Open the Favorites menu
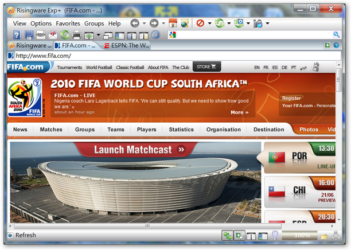351x250 pixels. (68, 24)
